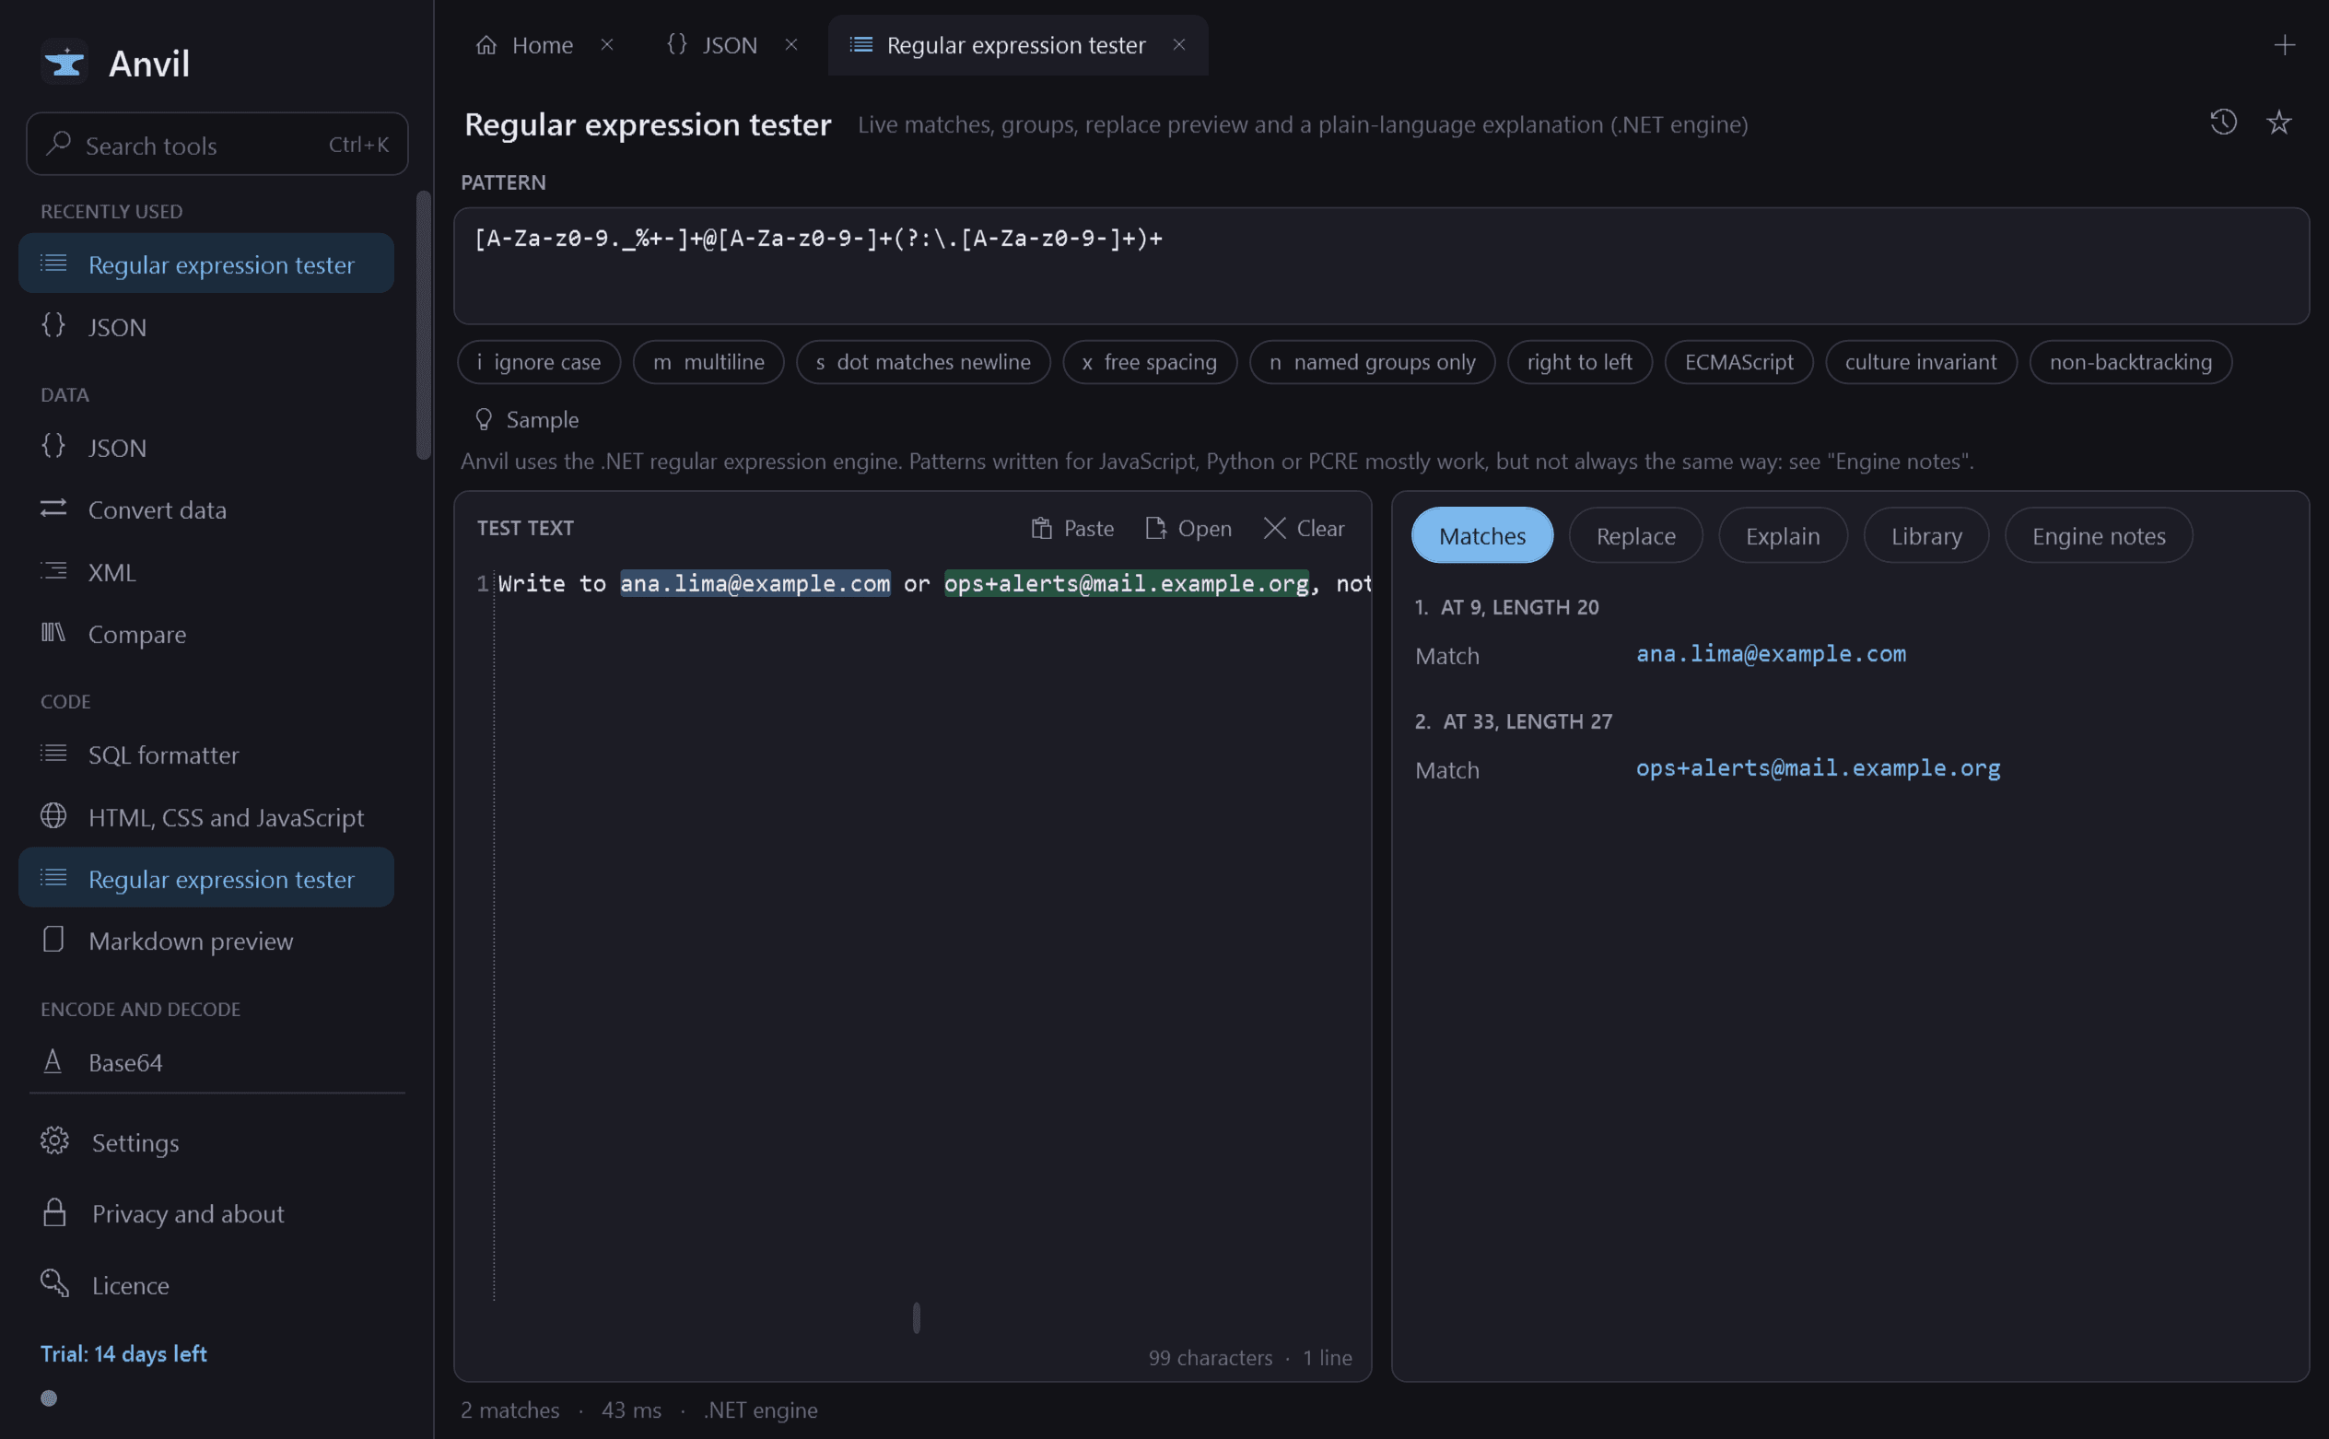
Task: Enable ECMAScript option
Action: (1738, 362)
